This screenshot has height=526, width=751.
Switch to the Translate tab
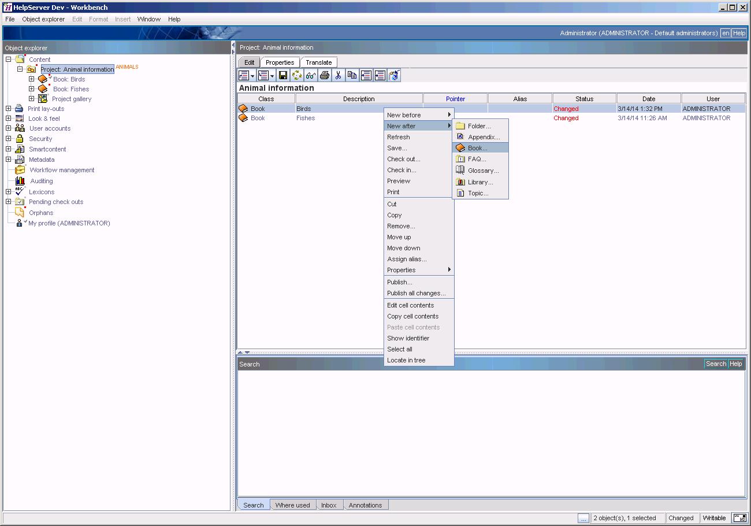[318, 62]
